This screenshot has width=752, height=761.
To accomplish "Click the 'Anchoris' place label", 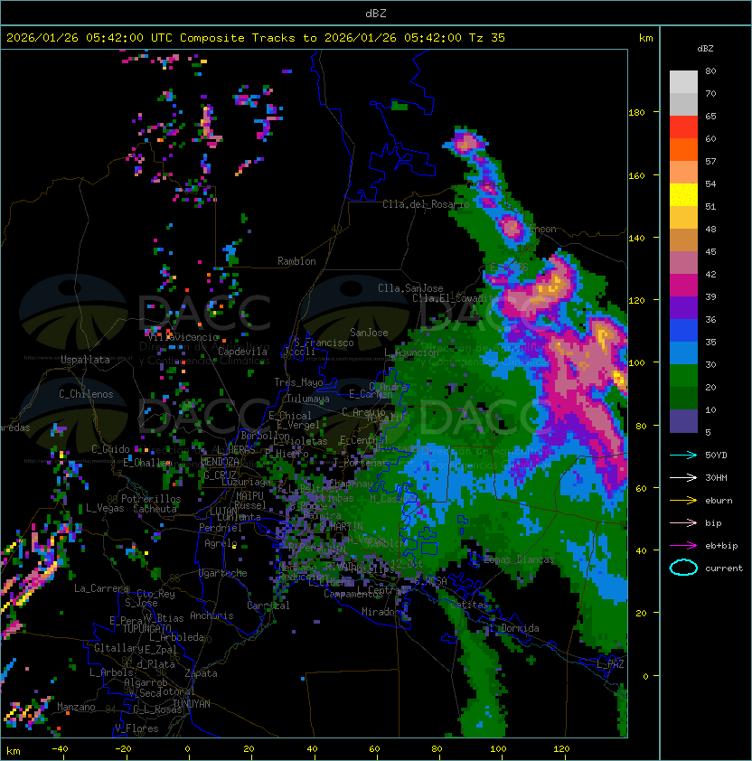I will (211, 615).
